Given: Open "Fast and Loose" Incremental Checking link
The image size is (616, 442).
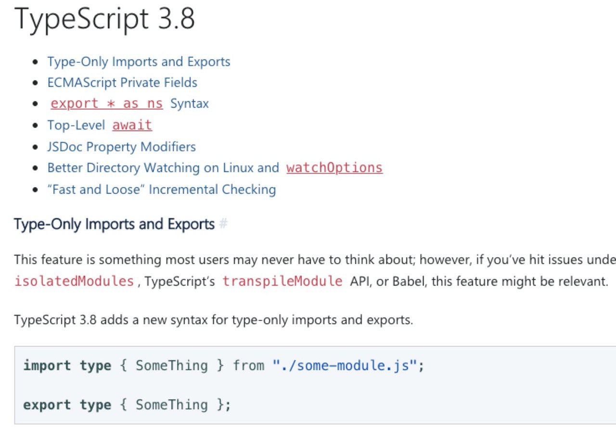Looking at the screenshot, I should (162, 189).
